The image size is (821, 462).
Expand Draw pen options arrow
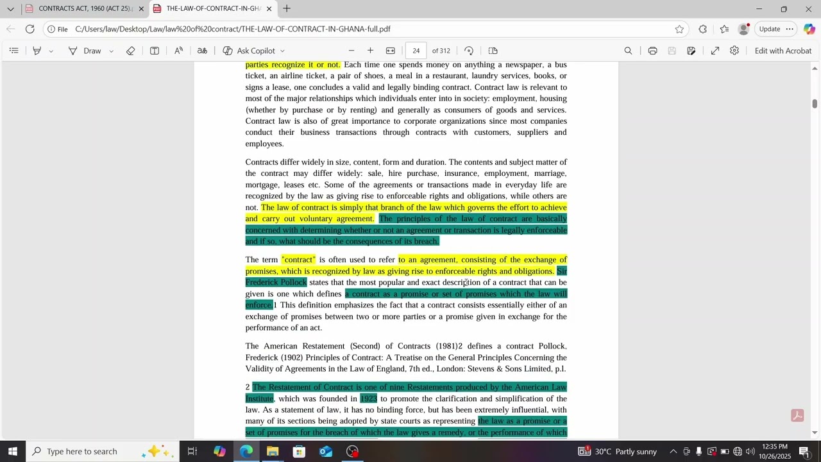click(111, 51)
